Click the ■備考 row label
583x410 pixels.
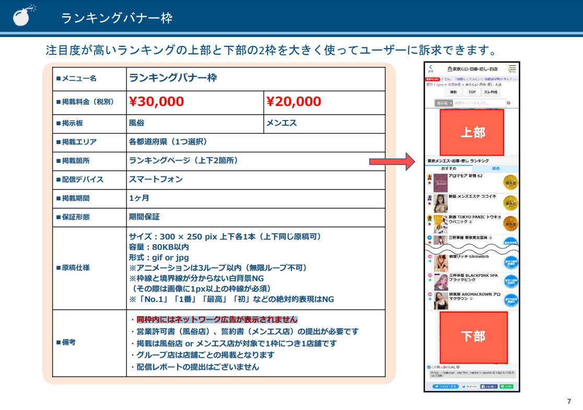point(66,342)
